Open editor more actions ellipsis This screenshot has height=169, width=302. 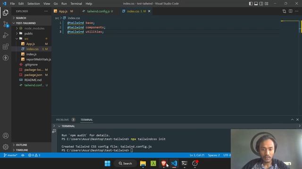pos(296,11)
